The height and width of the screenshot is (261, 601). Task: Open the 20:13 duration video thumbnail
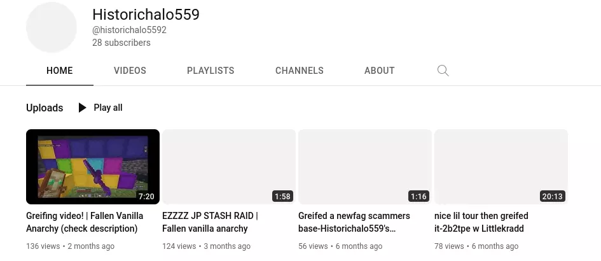[501, 167]
